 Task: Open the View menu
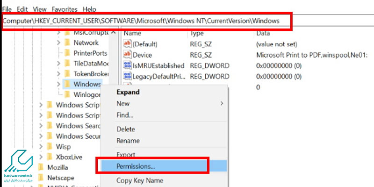click(x=40, y=9)
